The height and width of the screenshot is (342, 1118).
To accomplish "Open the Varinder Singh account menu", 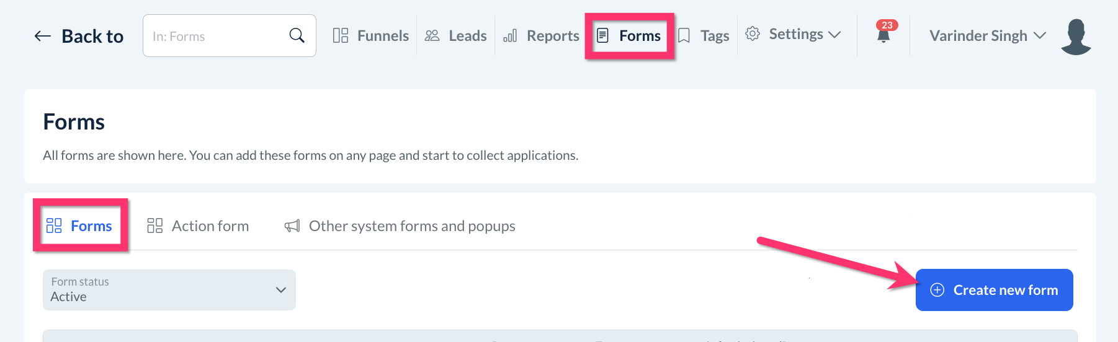I will pos(987,36).
